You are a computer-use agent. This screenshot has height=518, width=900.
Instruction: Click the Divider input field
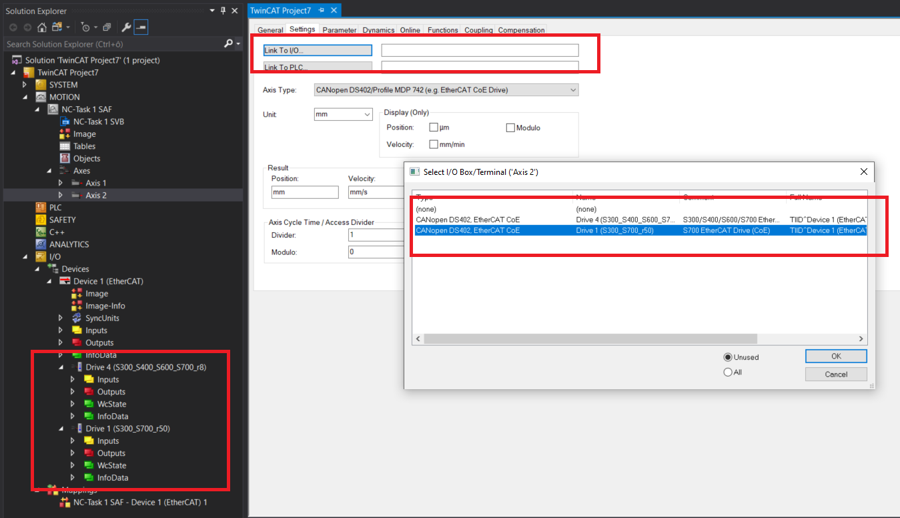click(376, 235)
